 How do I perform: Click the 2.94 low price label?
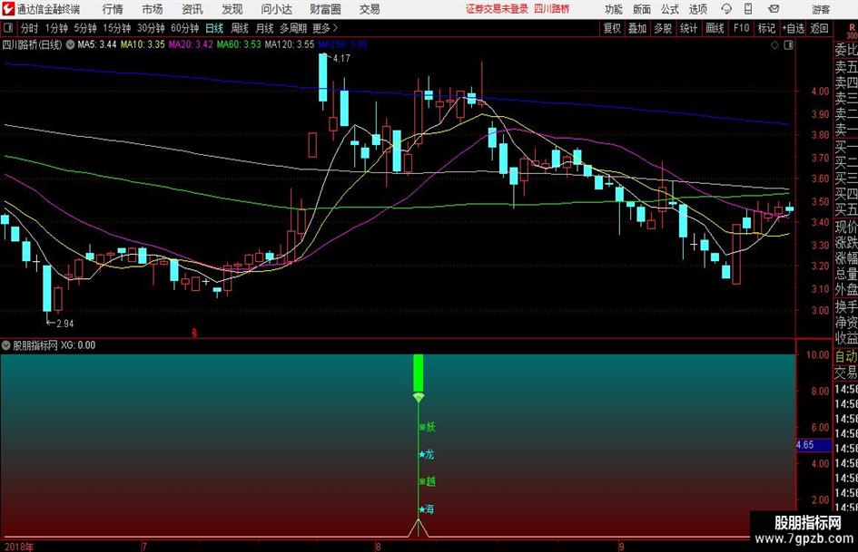click(x=64, y=324)
